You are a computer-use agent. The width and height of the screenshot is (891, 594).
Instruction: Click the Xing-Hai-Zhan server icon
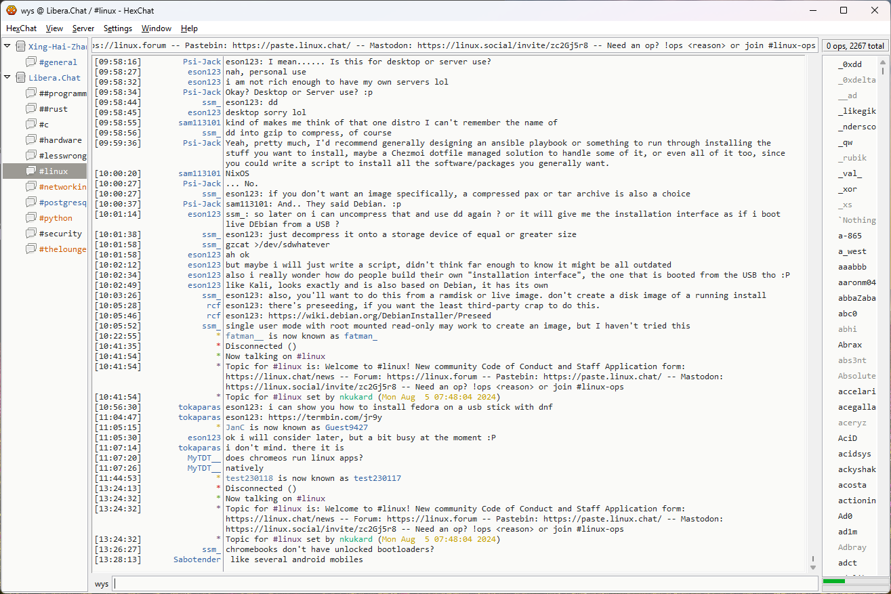(x=21, y=47)
